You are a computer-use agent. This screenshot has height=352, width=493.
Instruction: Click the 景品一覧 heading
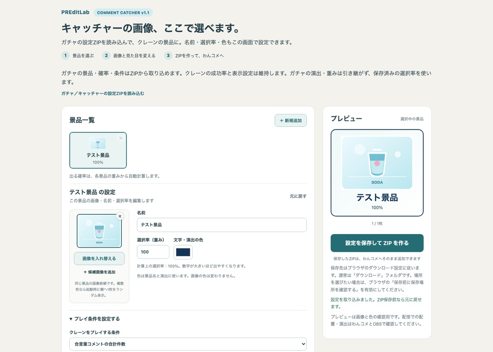pyautogui.click(x=82, y=120)
